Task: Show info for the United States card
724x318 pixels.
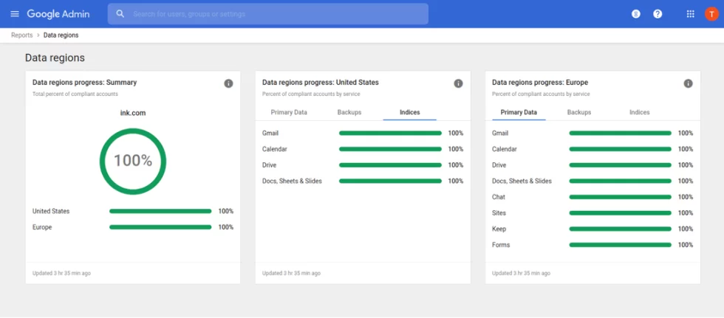Action: [458, 83]
